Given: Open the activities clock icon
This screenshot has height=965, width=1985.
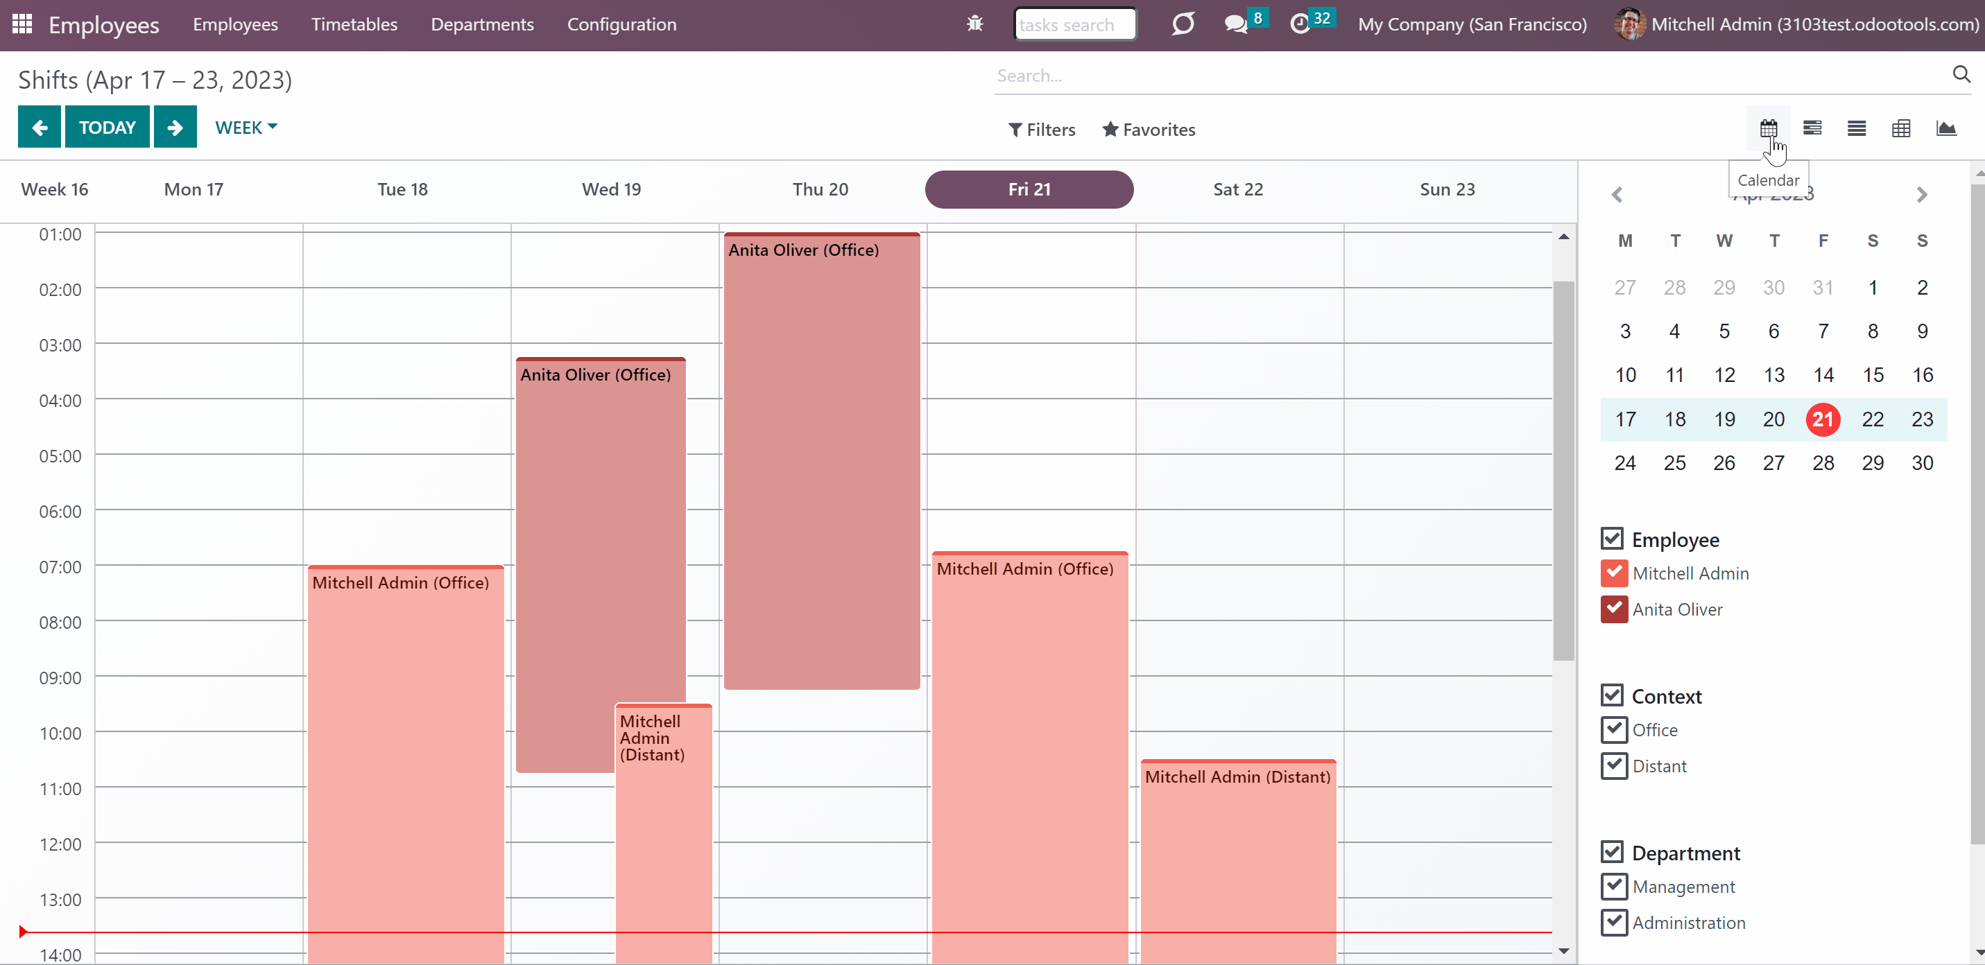Looking at the screenshot, I should pyautogui.click(x=1300, y=24).
